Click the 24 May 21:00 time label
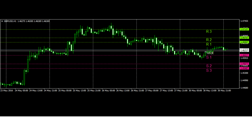This screenshot has height=117, width=252. pyautogui.click(x=51, y=91)
